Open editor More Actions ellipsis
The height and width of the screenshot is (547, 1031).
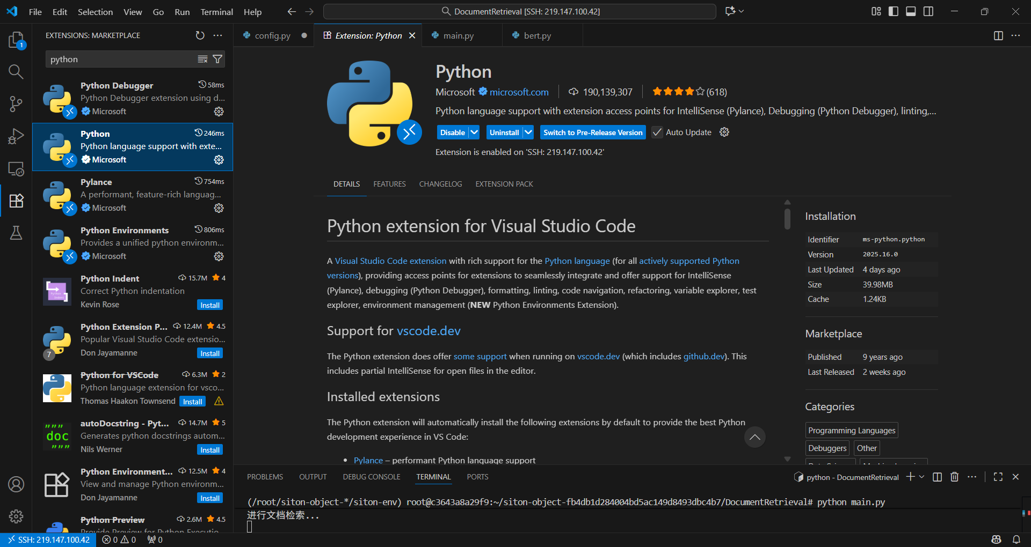[x=1015, y=35]
